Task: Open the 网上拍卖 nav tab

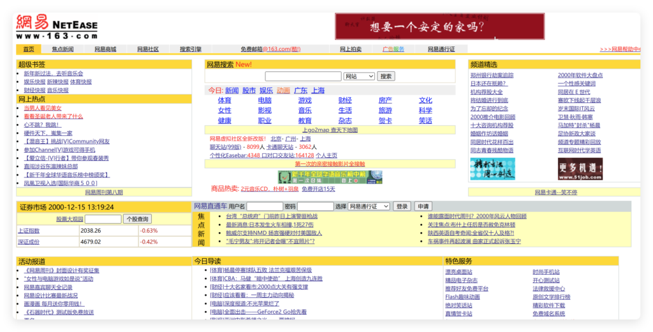Action: point(351,49)
